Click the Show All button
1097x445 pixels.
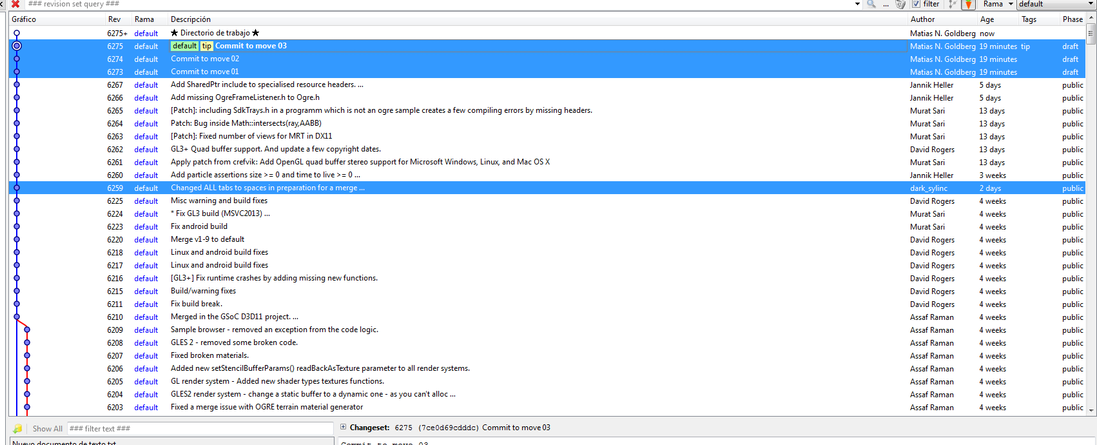48,429
